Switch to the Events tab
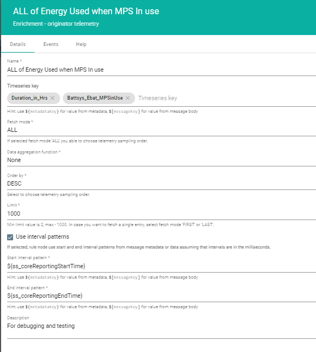This screenshot has width=316, height=352. tap(51, 44)
